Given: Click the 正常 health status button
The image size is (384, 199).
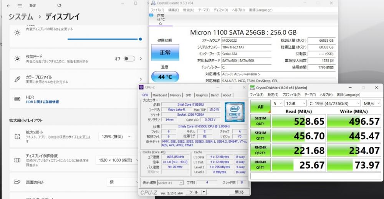Looking at the screenshot, I should pyautogui.click(x=165, y=52).
